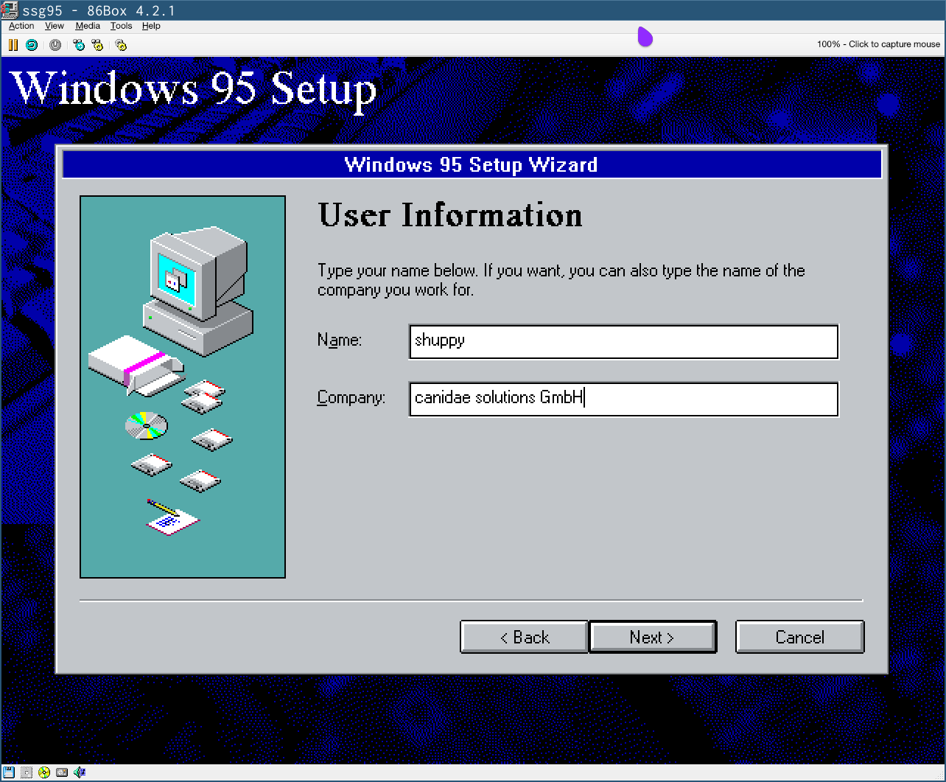Click the teal hard reset icon
The width and height of the screenshot is (946, 782).
pos(32,45)
